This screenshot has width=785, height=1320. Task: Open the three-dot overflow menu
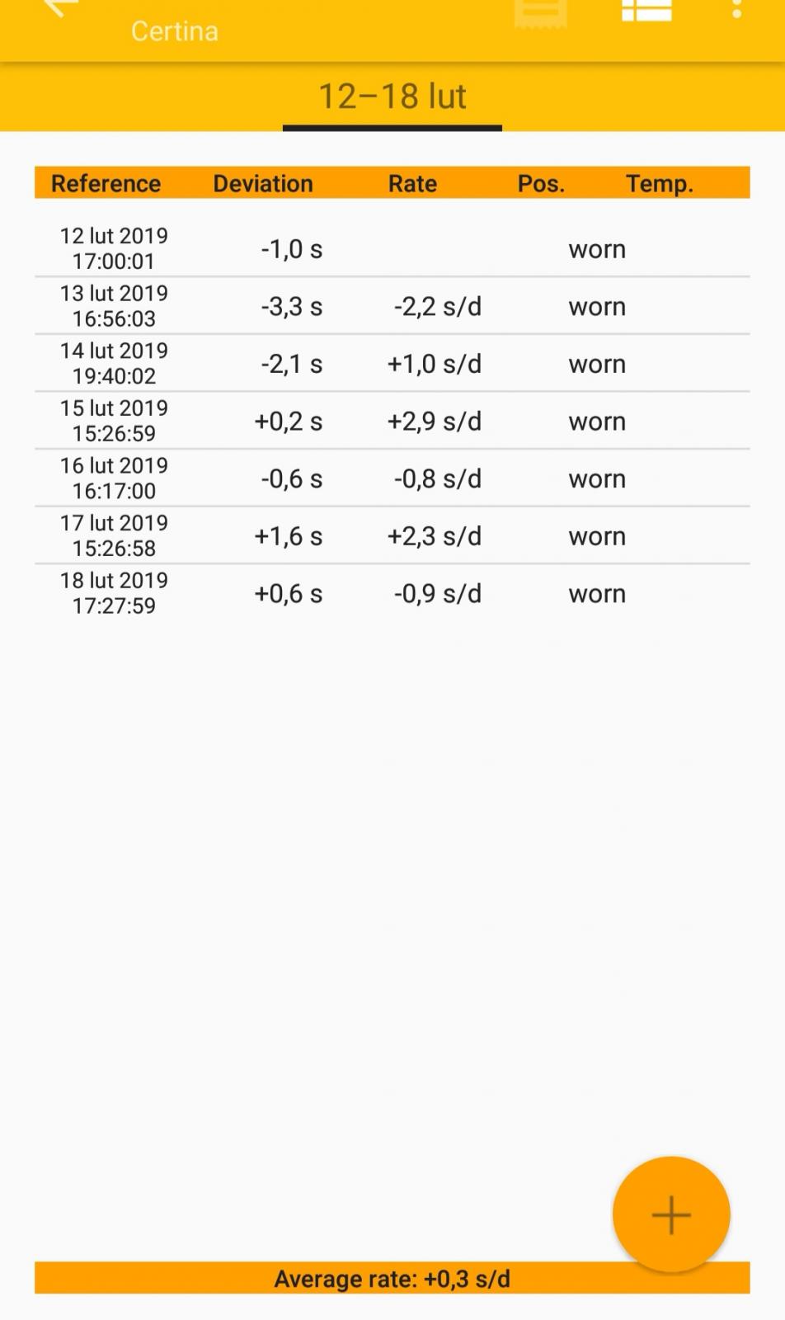coord(736,9)
